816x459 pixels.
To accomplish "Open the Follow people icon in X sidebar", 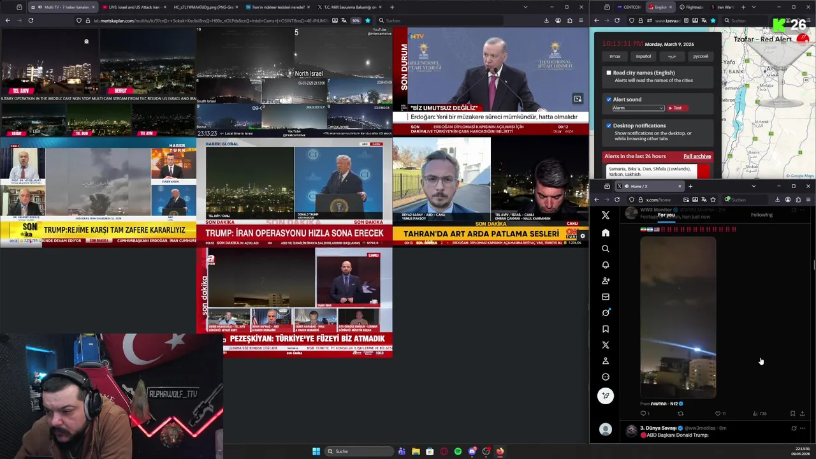I will 606,280.
